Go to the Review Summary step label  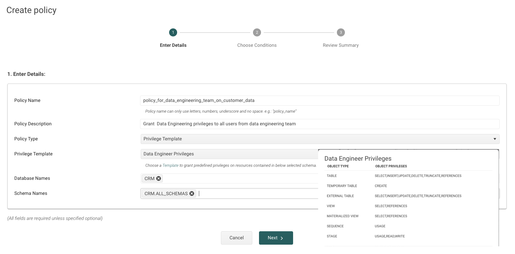[341, 45]
